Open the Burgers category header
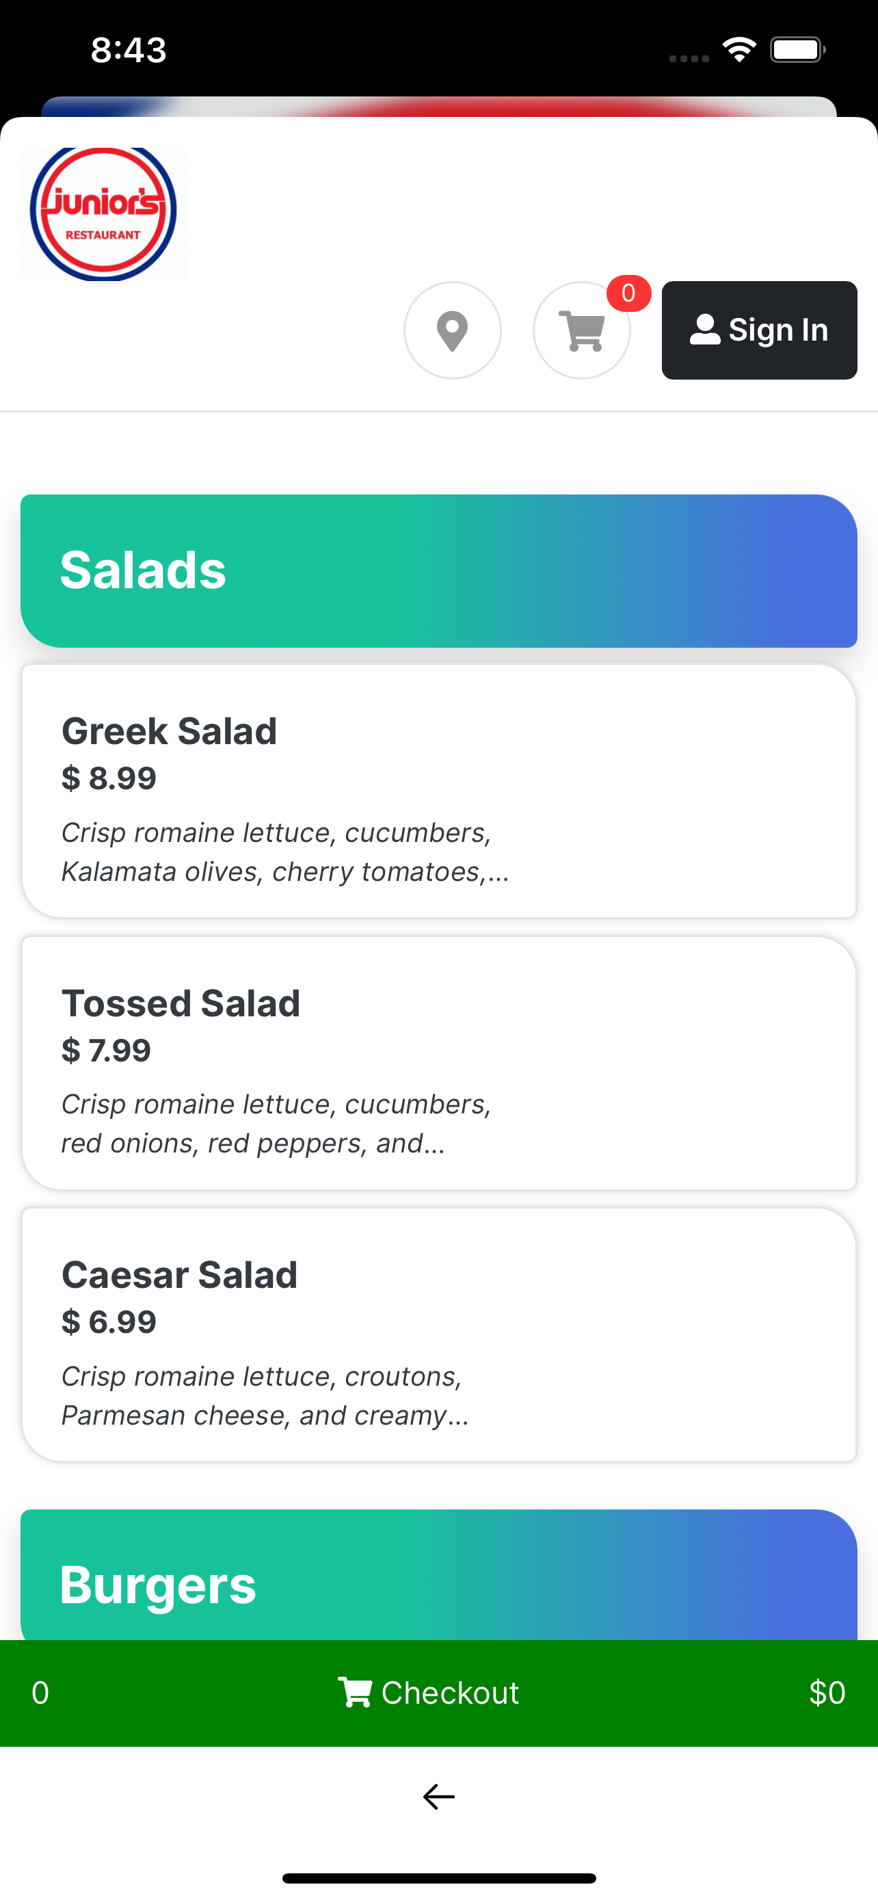Image resolution: width=878 pixels, height=1900 pixels. click(x=438, y=1575)
